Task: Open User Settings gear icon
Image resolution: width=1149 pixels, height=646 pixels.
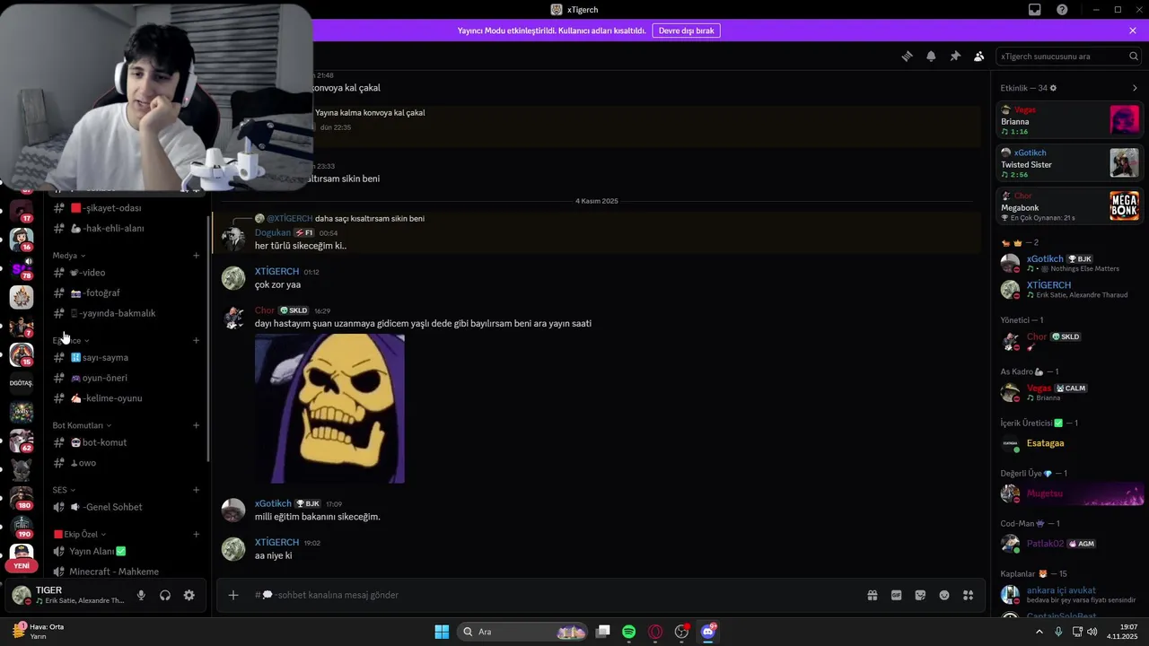Action: (x=189, y=595)
